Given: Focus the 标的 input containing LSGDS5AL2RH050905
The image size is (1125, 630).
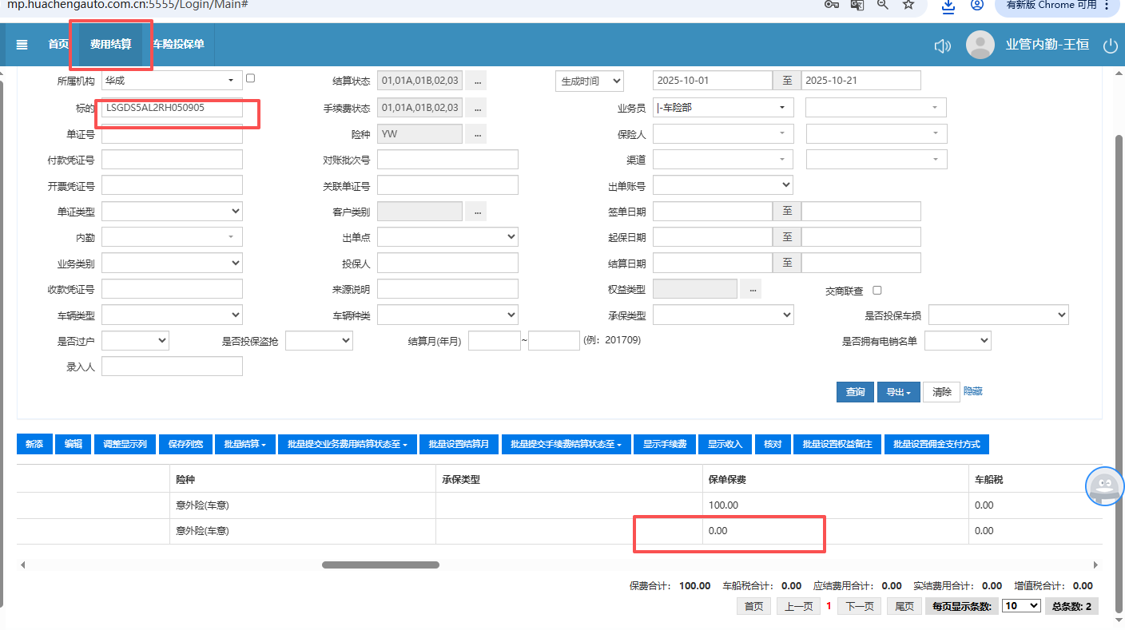Looking at the screenshot, I should tap(172, 108).
